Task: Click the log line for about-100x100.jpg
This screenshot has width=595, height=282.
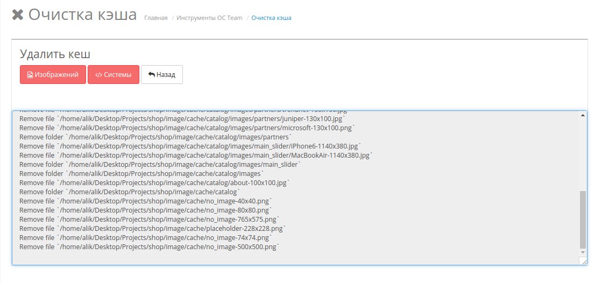Action: (155, 182)
